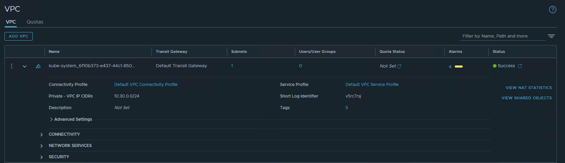Collapse the kube-system VPC row
565x163 pixels.
[x=25, y=66]
